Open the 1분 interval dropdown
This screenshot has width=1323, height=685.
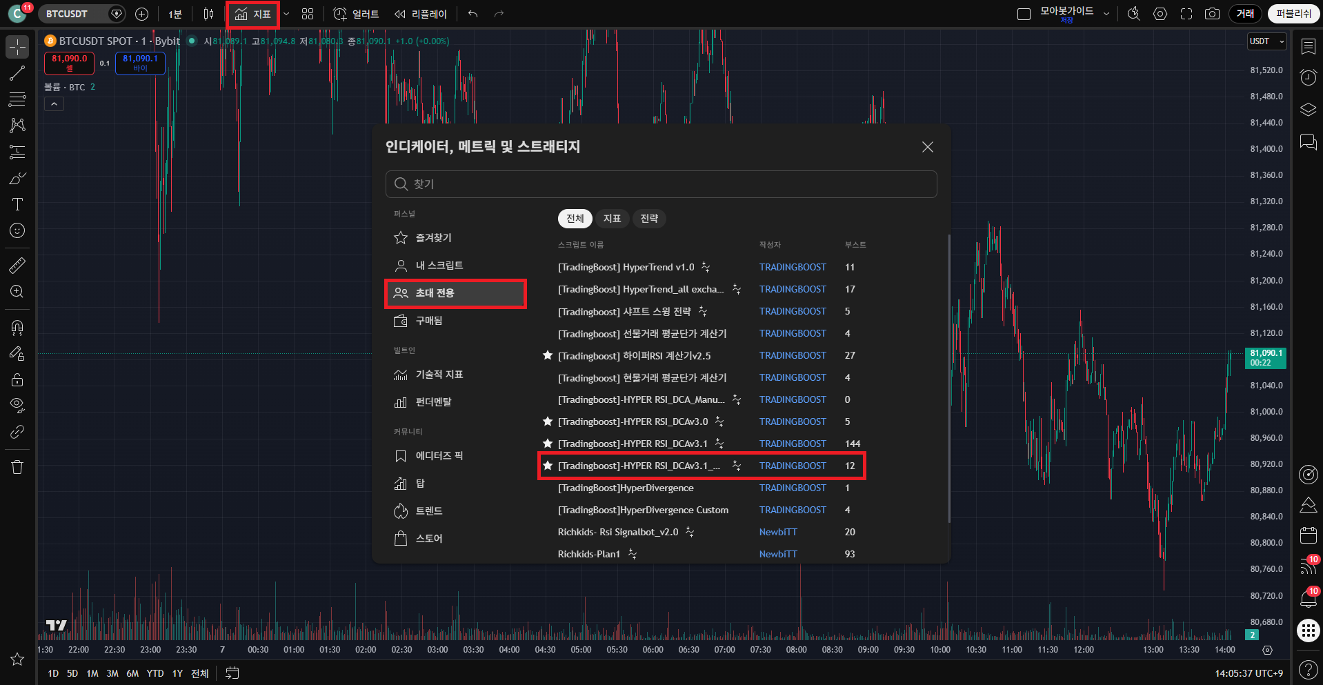tap(175, 14)
